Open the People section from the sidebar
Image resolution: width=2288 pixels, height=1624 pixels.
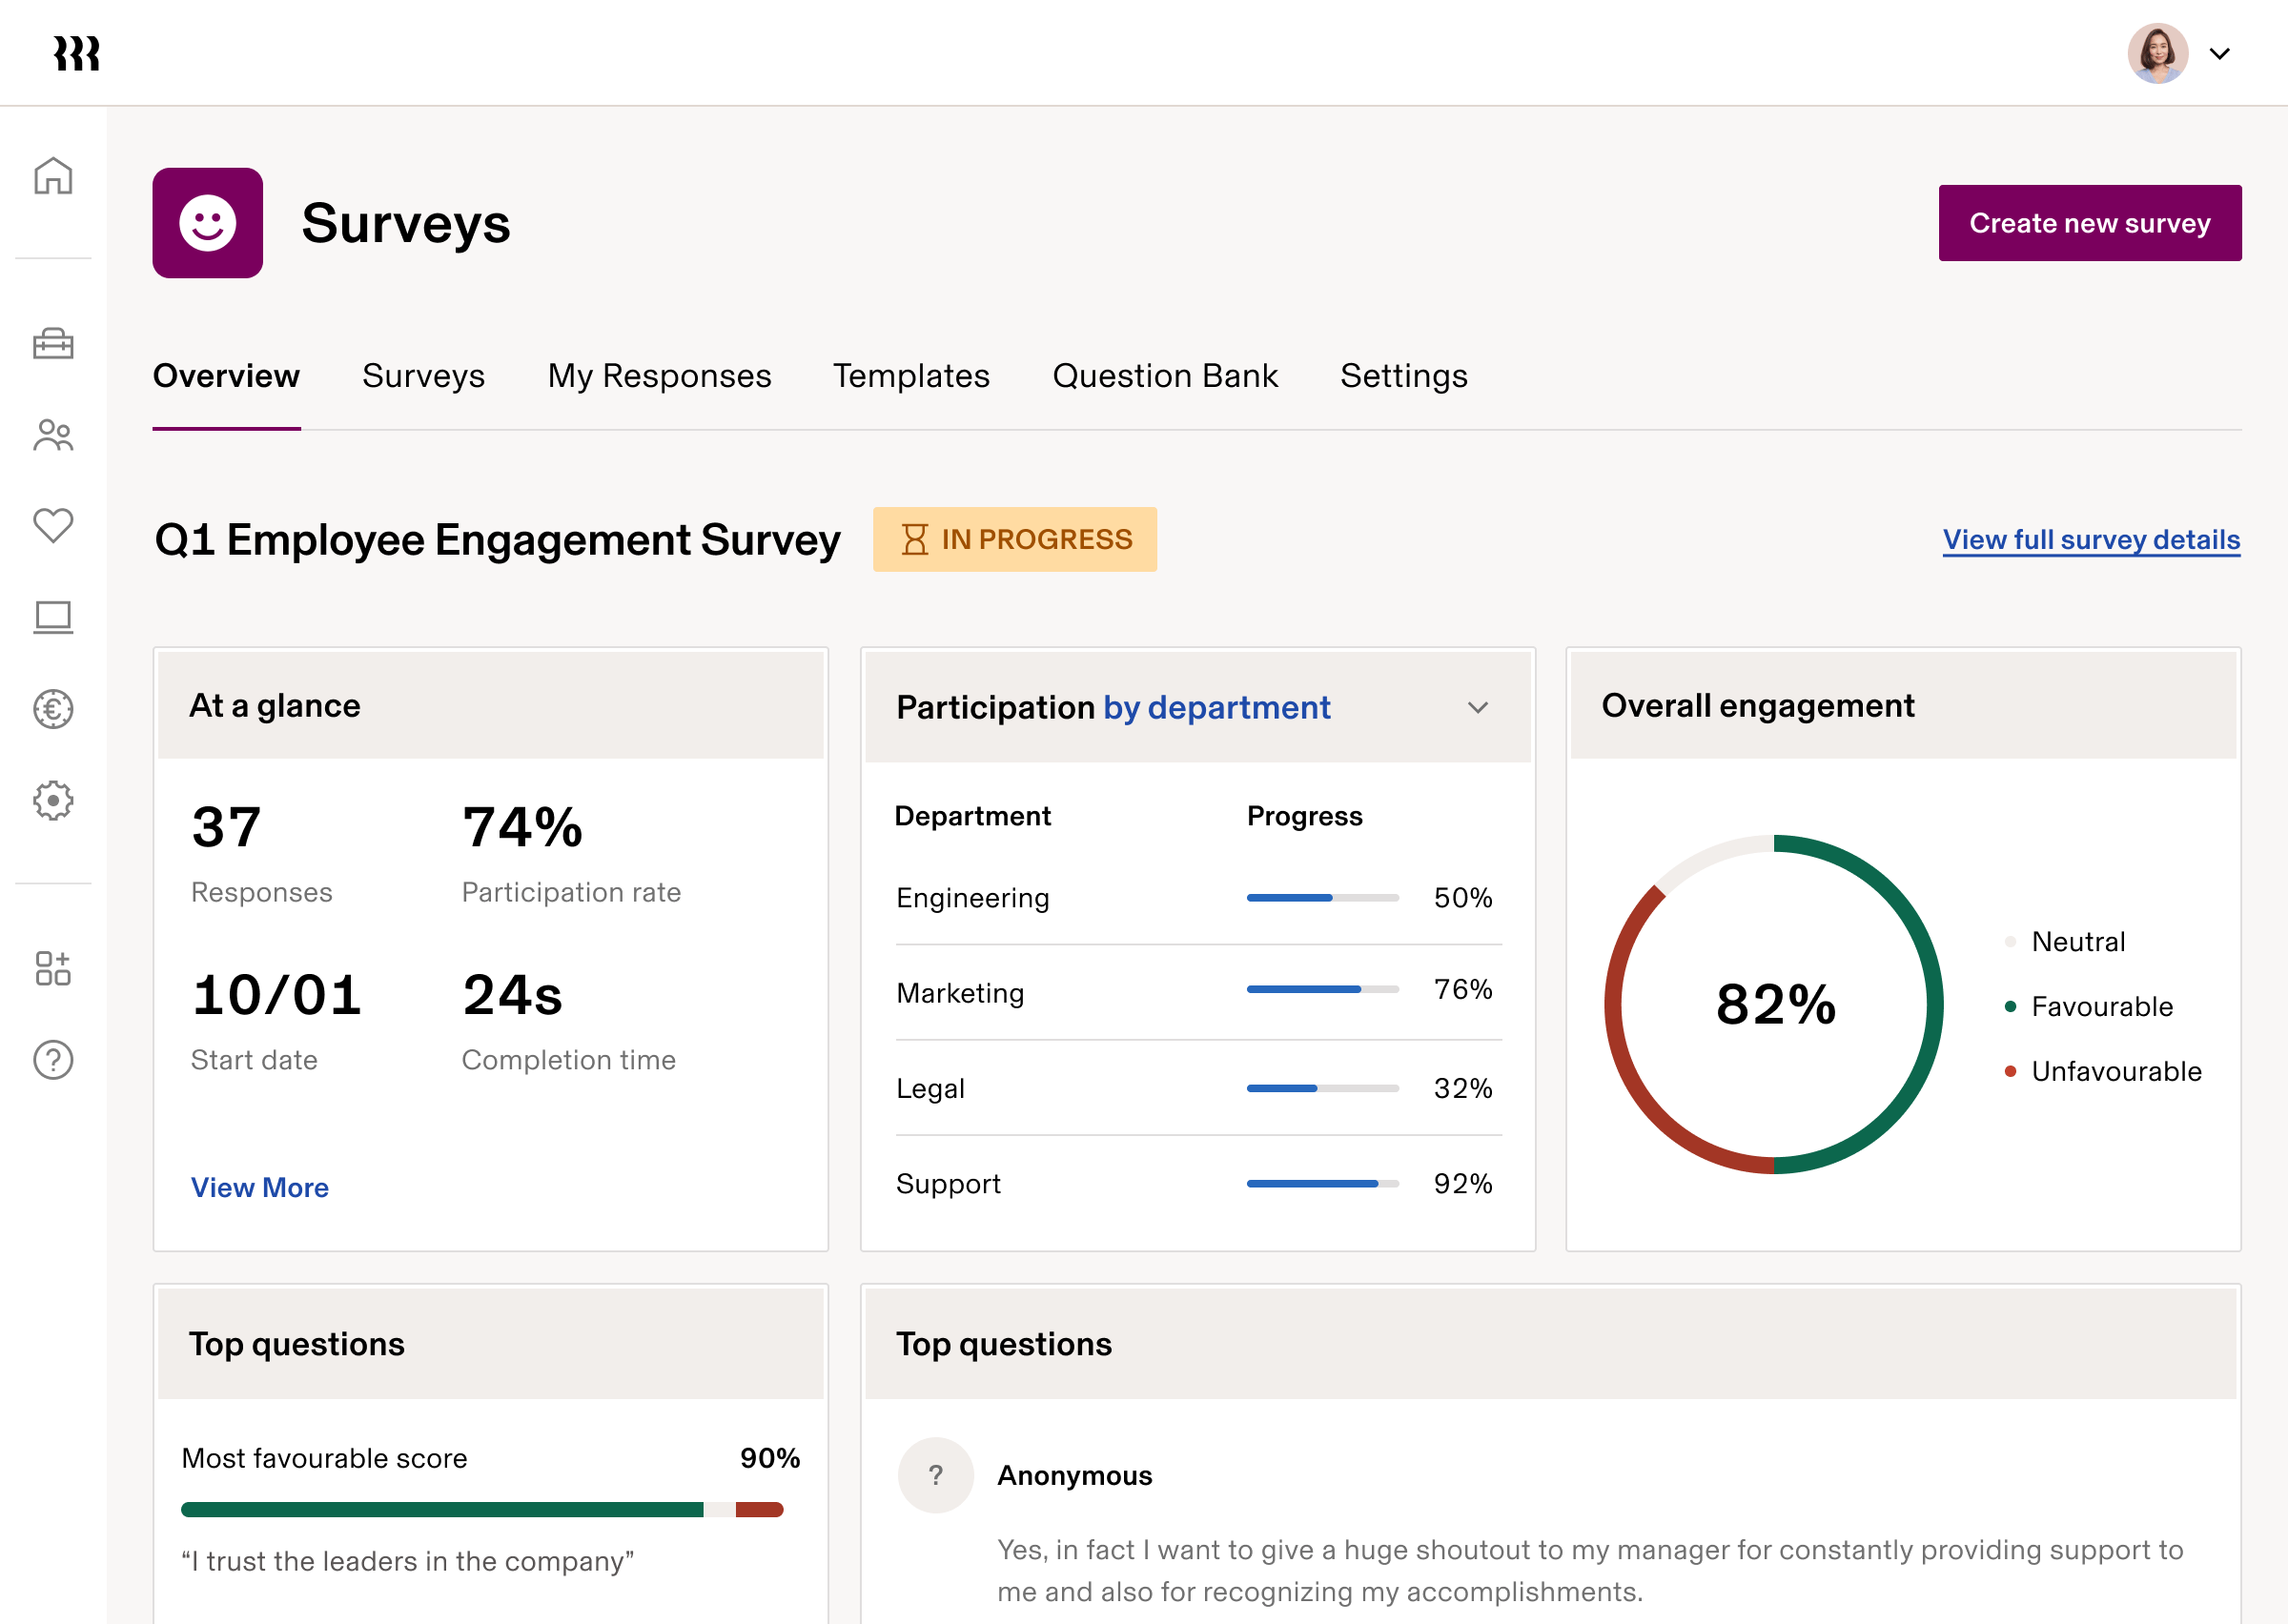pyautogui.click(x=53, y=435)
